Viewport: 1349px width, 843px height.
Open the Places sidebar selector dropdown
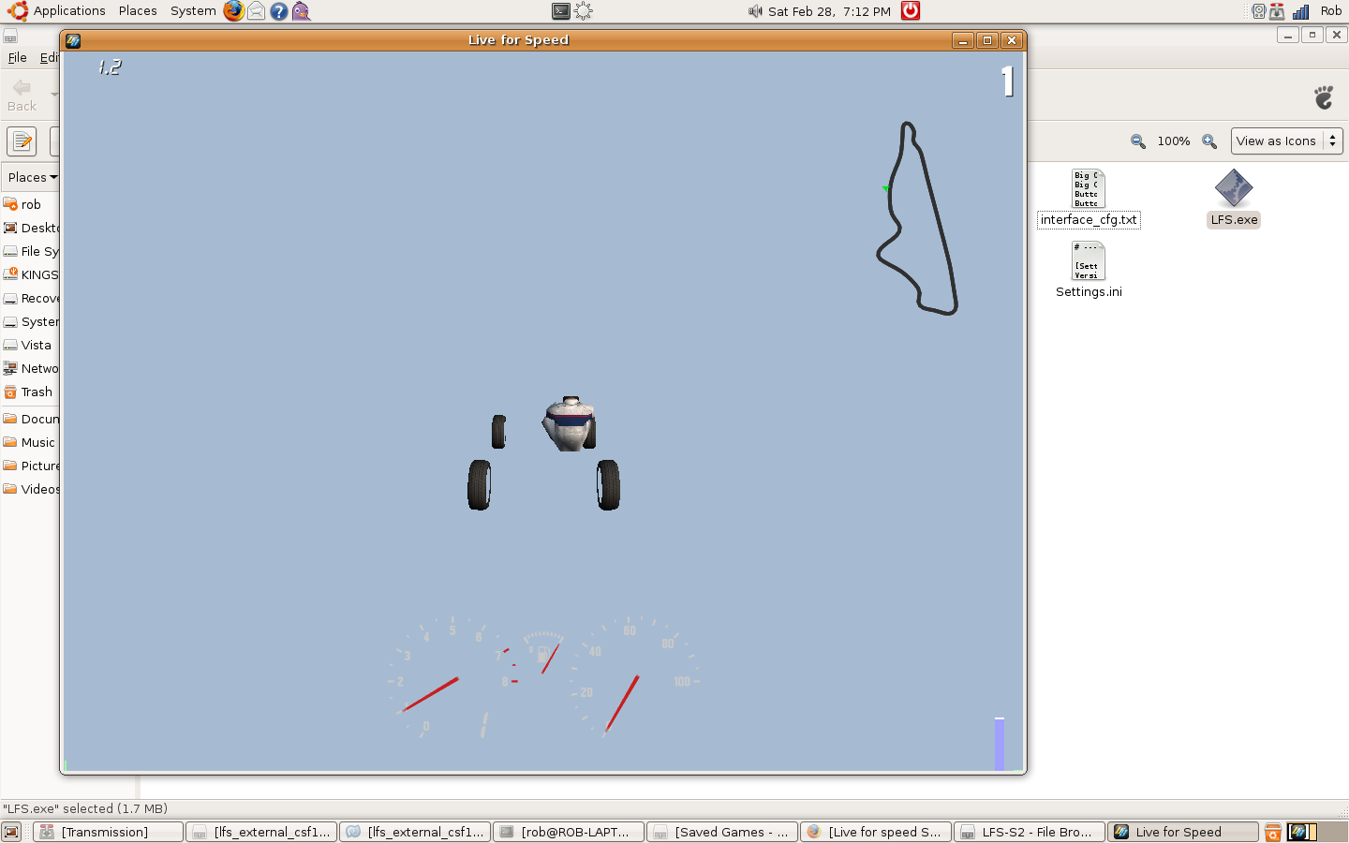[x=32, y=177]
